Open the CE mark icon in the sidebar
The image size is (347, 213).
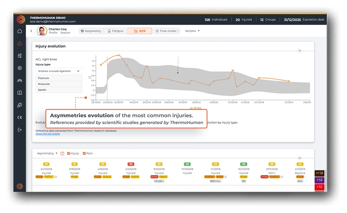click(x=20, y=118)
